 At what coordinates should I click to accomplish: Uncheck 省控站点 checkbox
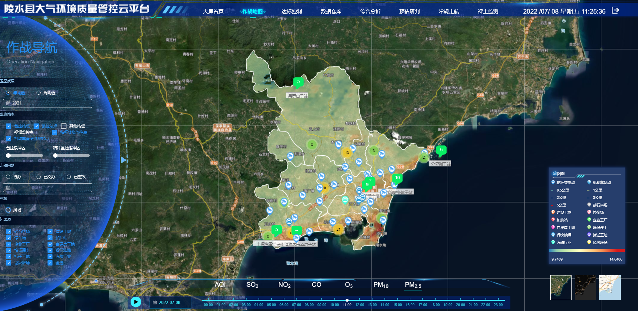click(x=9, y=126)
